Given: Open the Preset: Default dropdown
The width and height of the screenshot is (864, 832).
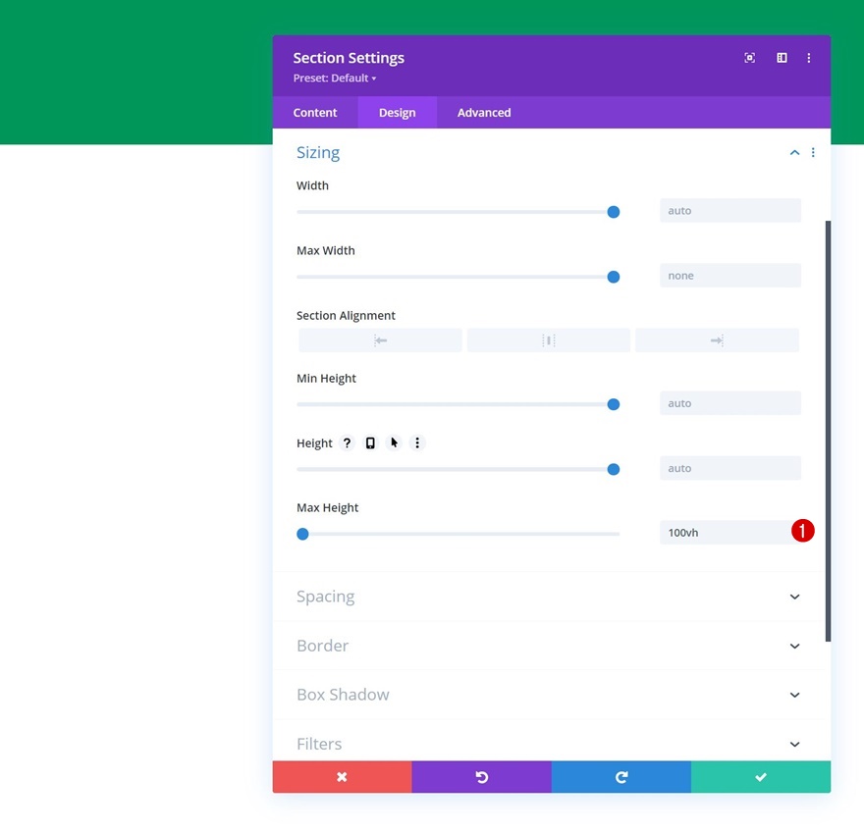Looking at the screenshot, I should tap(335, 78).
